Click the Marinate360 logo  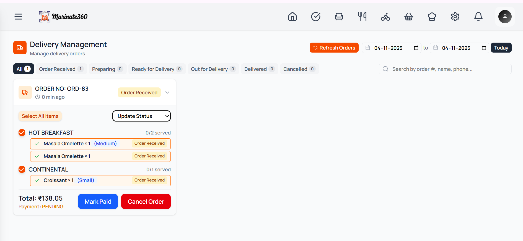pos(63,17)
